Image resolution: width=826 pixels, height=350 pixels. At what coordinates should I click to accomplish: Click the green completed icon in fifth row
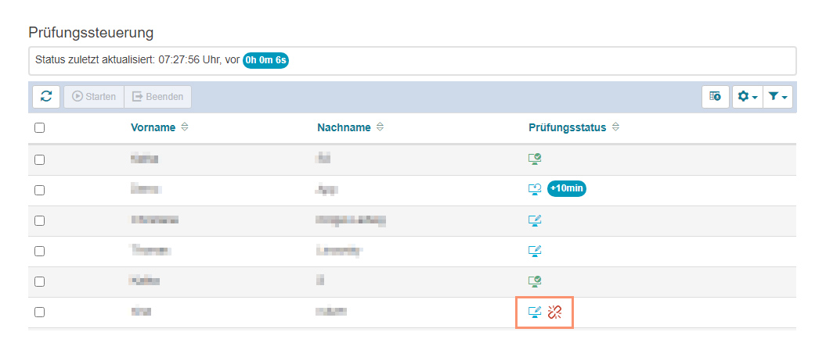pos(536,281)
